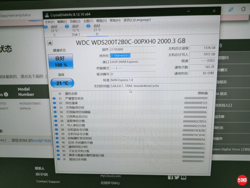This screenshot has width=250, height=188.
Task: Open the 语言(L)(Language) menu
Action: click(137, 20)
